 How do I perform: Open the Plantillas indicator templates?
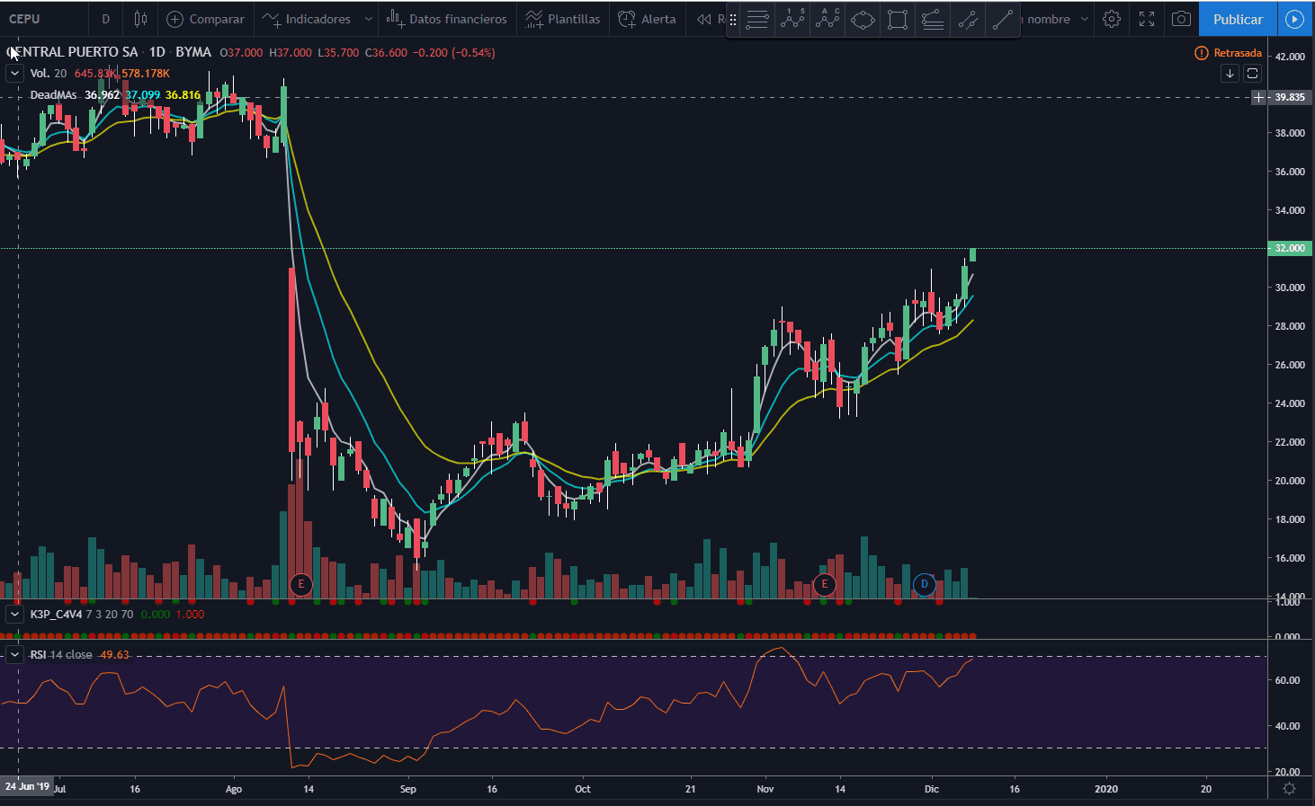(562, 19)
